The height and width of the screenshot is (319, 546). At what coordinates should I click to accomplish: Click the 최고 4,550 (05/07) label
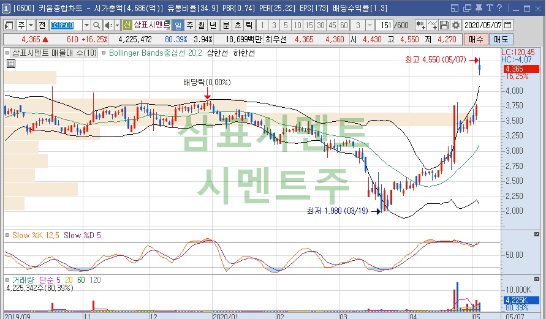435,60
